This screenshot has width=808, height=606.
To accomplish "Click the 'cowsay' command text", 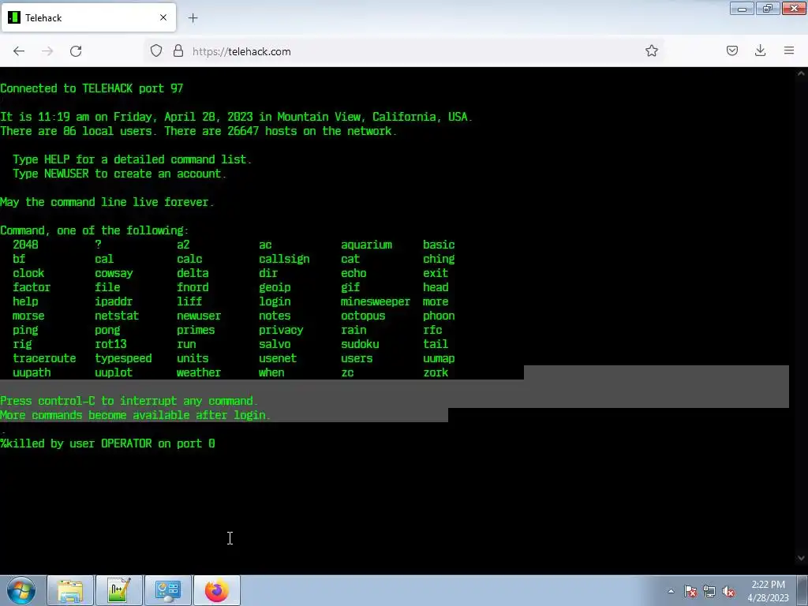I will [114, 273].
